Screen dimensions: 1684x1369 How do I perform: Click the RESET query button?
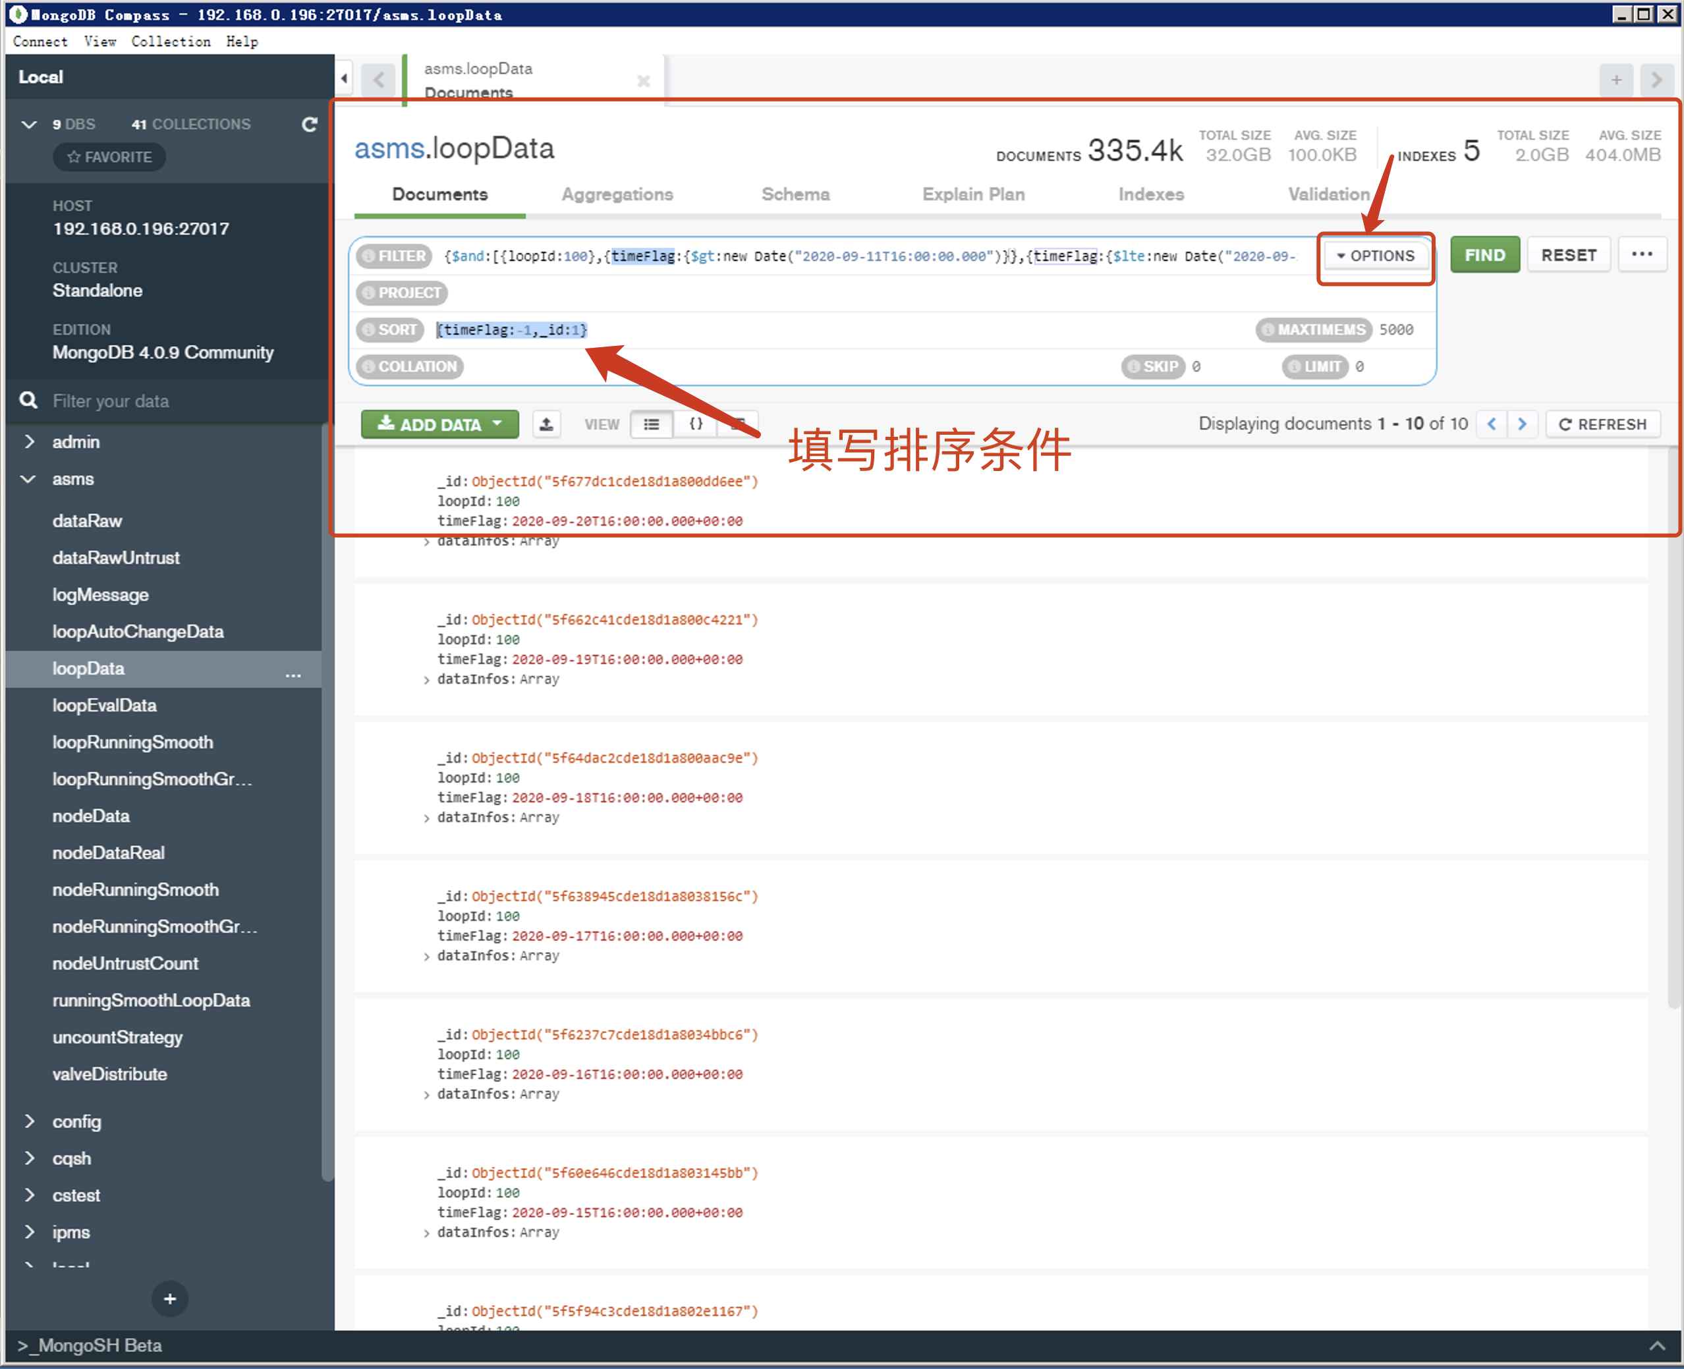(x=1568, y=256)
